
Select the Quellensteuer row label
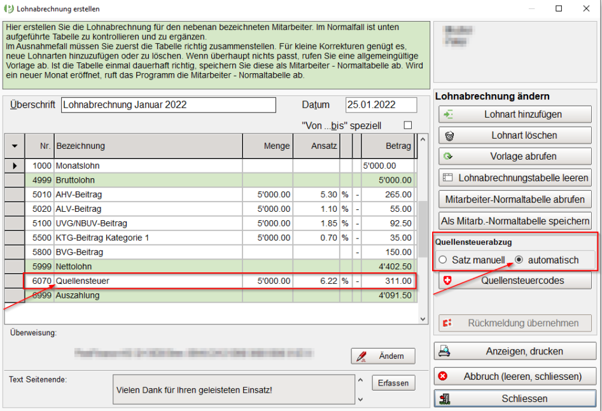coord(83,281)
